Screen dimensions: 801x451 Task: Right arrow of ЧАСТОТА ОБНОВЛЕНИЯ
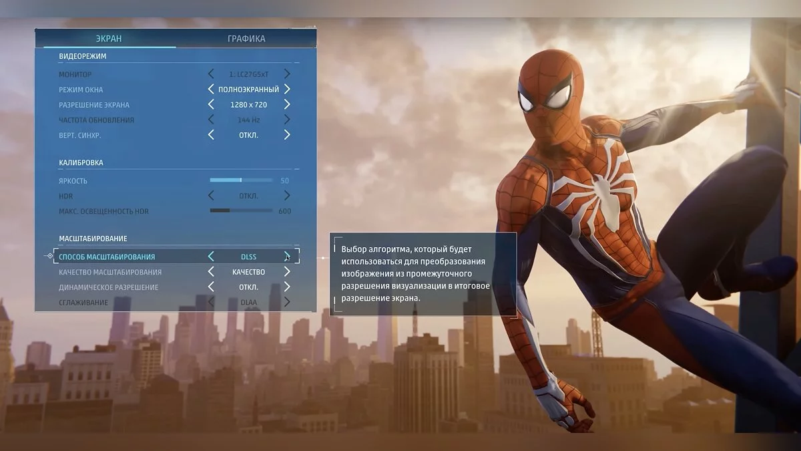coord(287,120)
